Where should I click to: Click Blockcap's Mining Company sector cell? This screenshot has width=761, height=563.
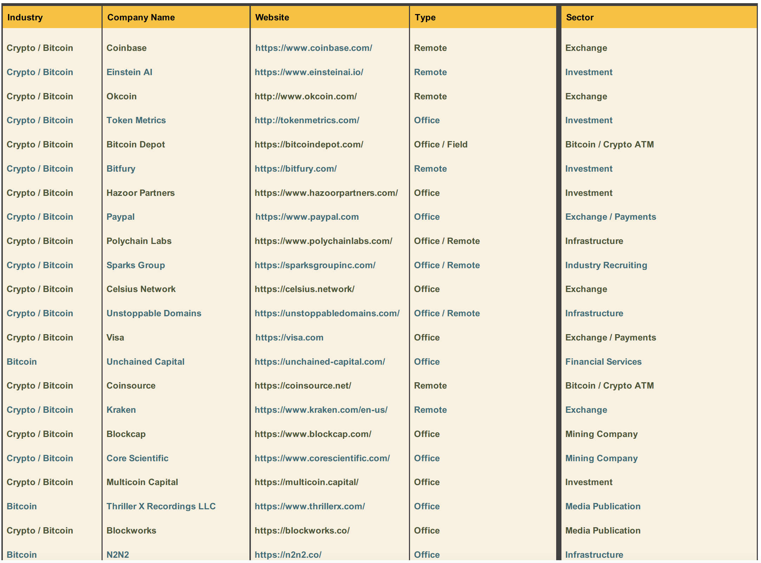click(601, 434)
